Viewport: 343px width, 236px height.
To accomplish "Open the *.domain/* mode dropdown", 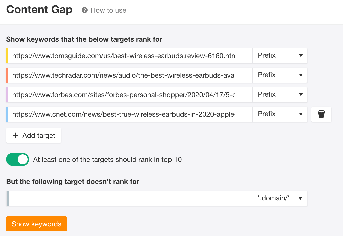I will click(280, 198).
